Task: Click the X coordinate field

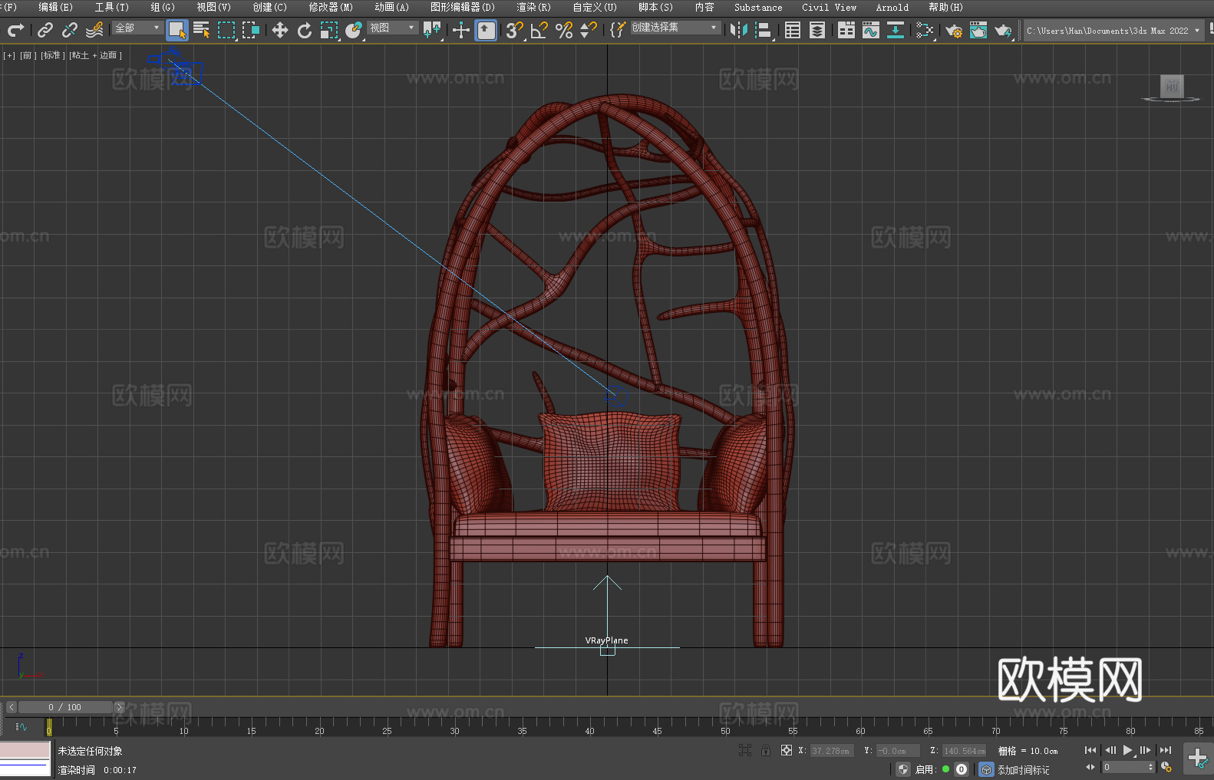Action: pos(832,751)
